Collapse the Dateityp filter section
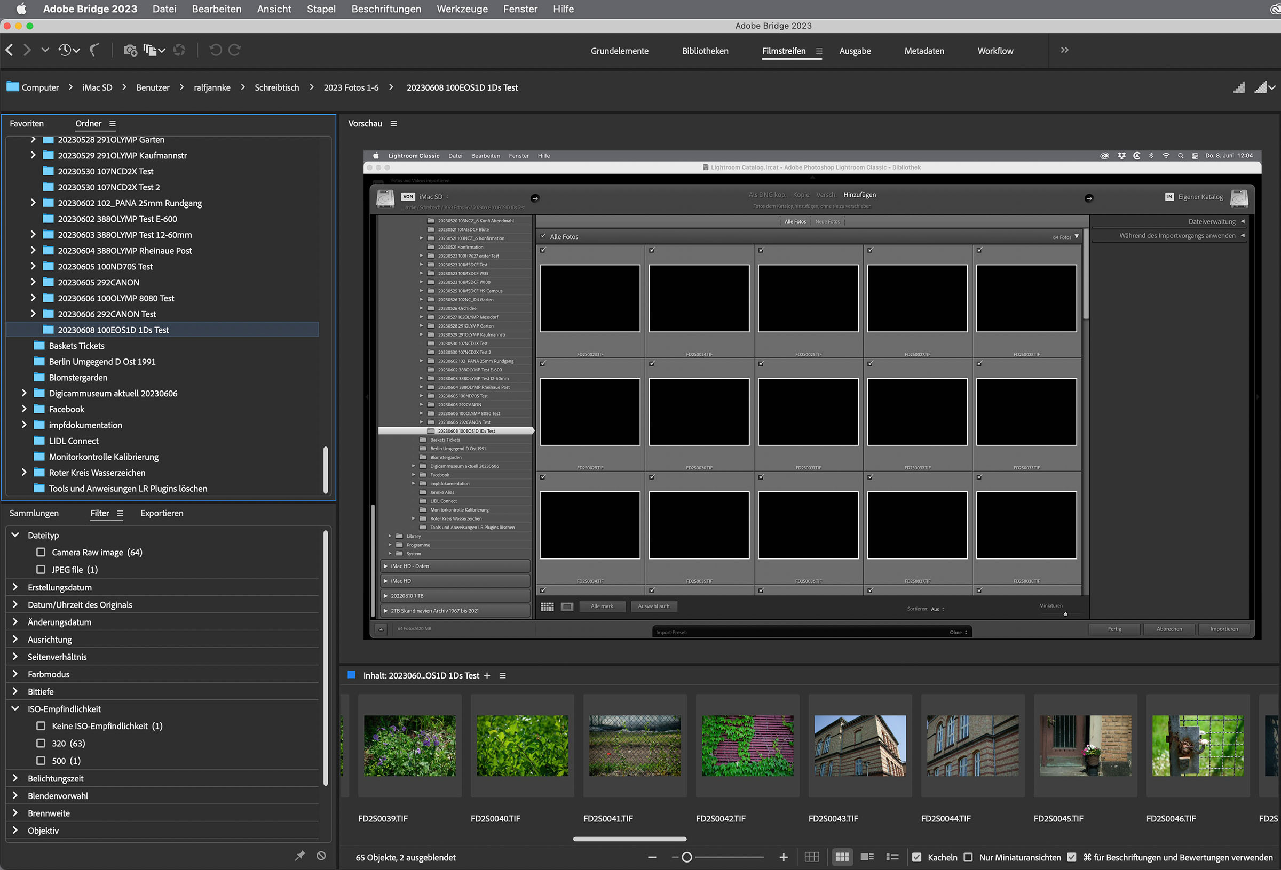The height and width of the screenshot is (870, 1281). point(15,535)
